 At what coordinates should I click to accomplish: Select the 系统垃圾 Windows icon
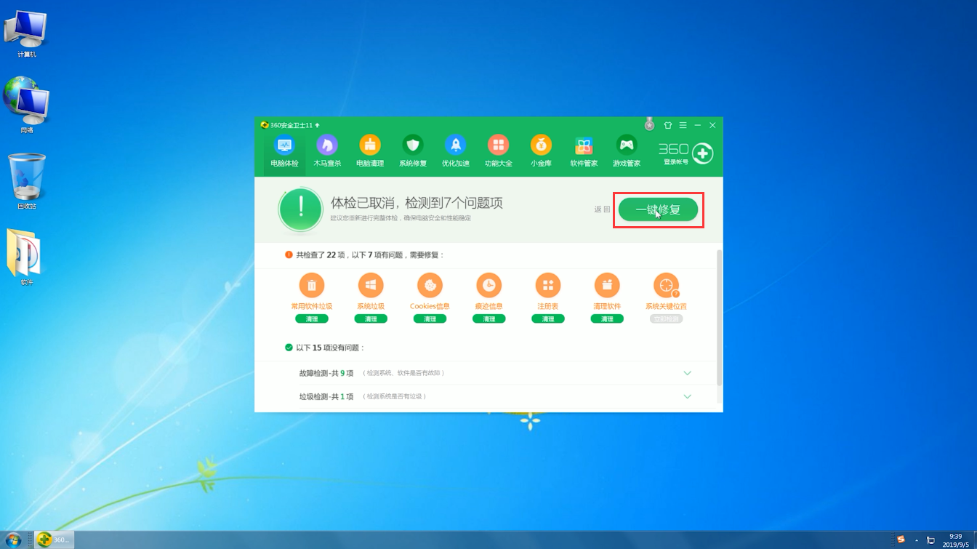[x=371, y=285]
